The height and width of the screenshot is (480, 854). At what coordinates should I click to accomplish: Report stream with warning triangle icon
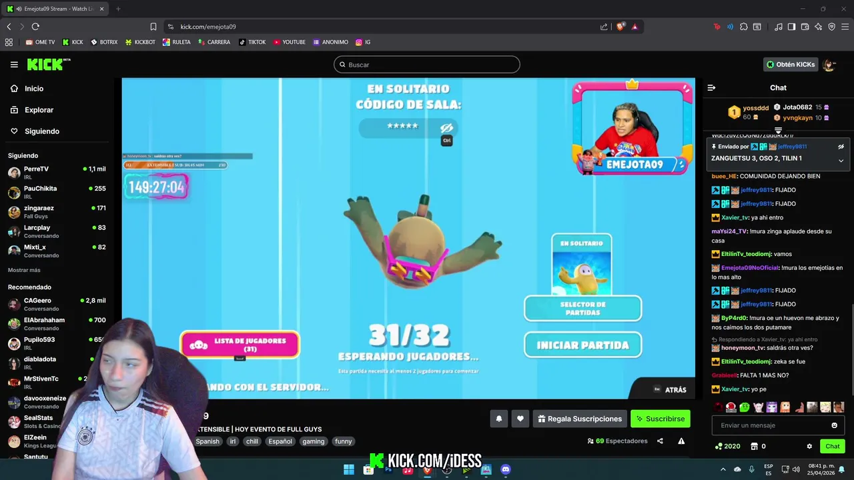pyautogui.click(x=681, y=441)
